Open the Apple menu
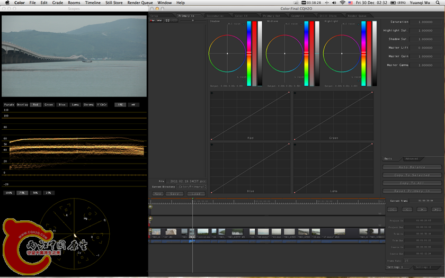445x278 pixels. tap(7, 3)
